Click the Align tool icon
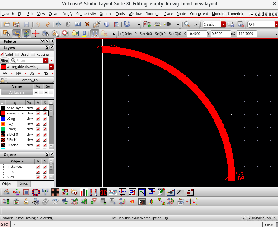278x227 pixels. [x=116, y=24]
